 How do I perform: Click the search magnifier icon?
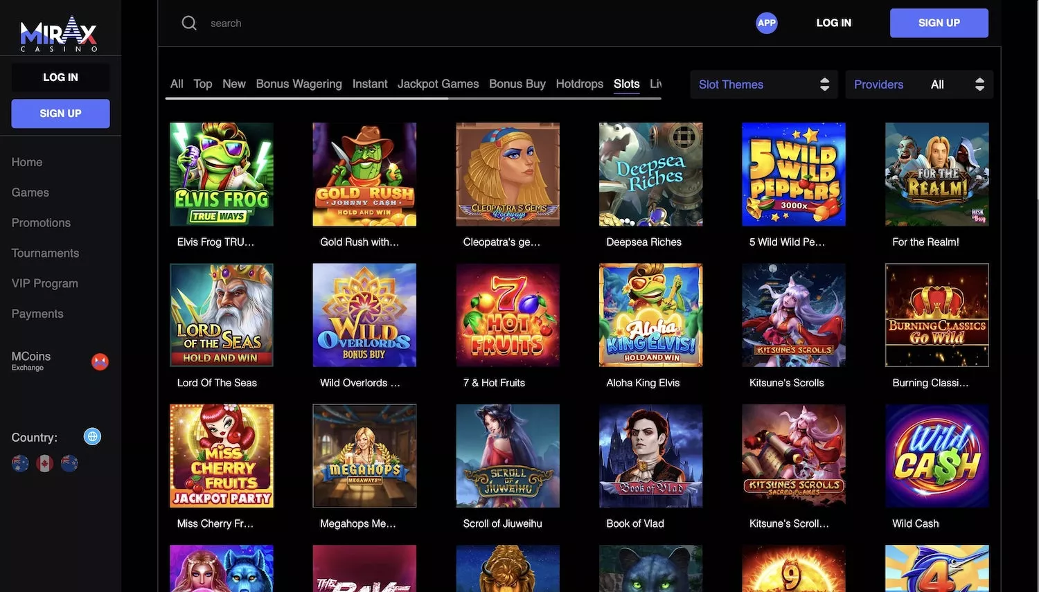tap(189, 23)
